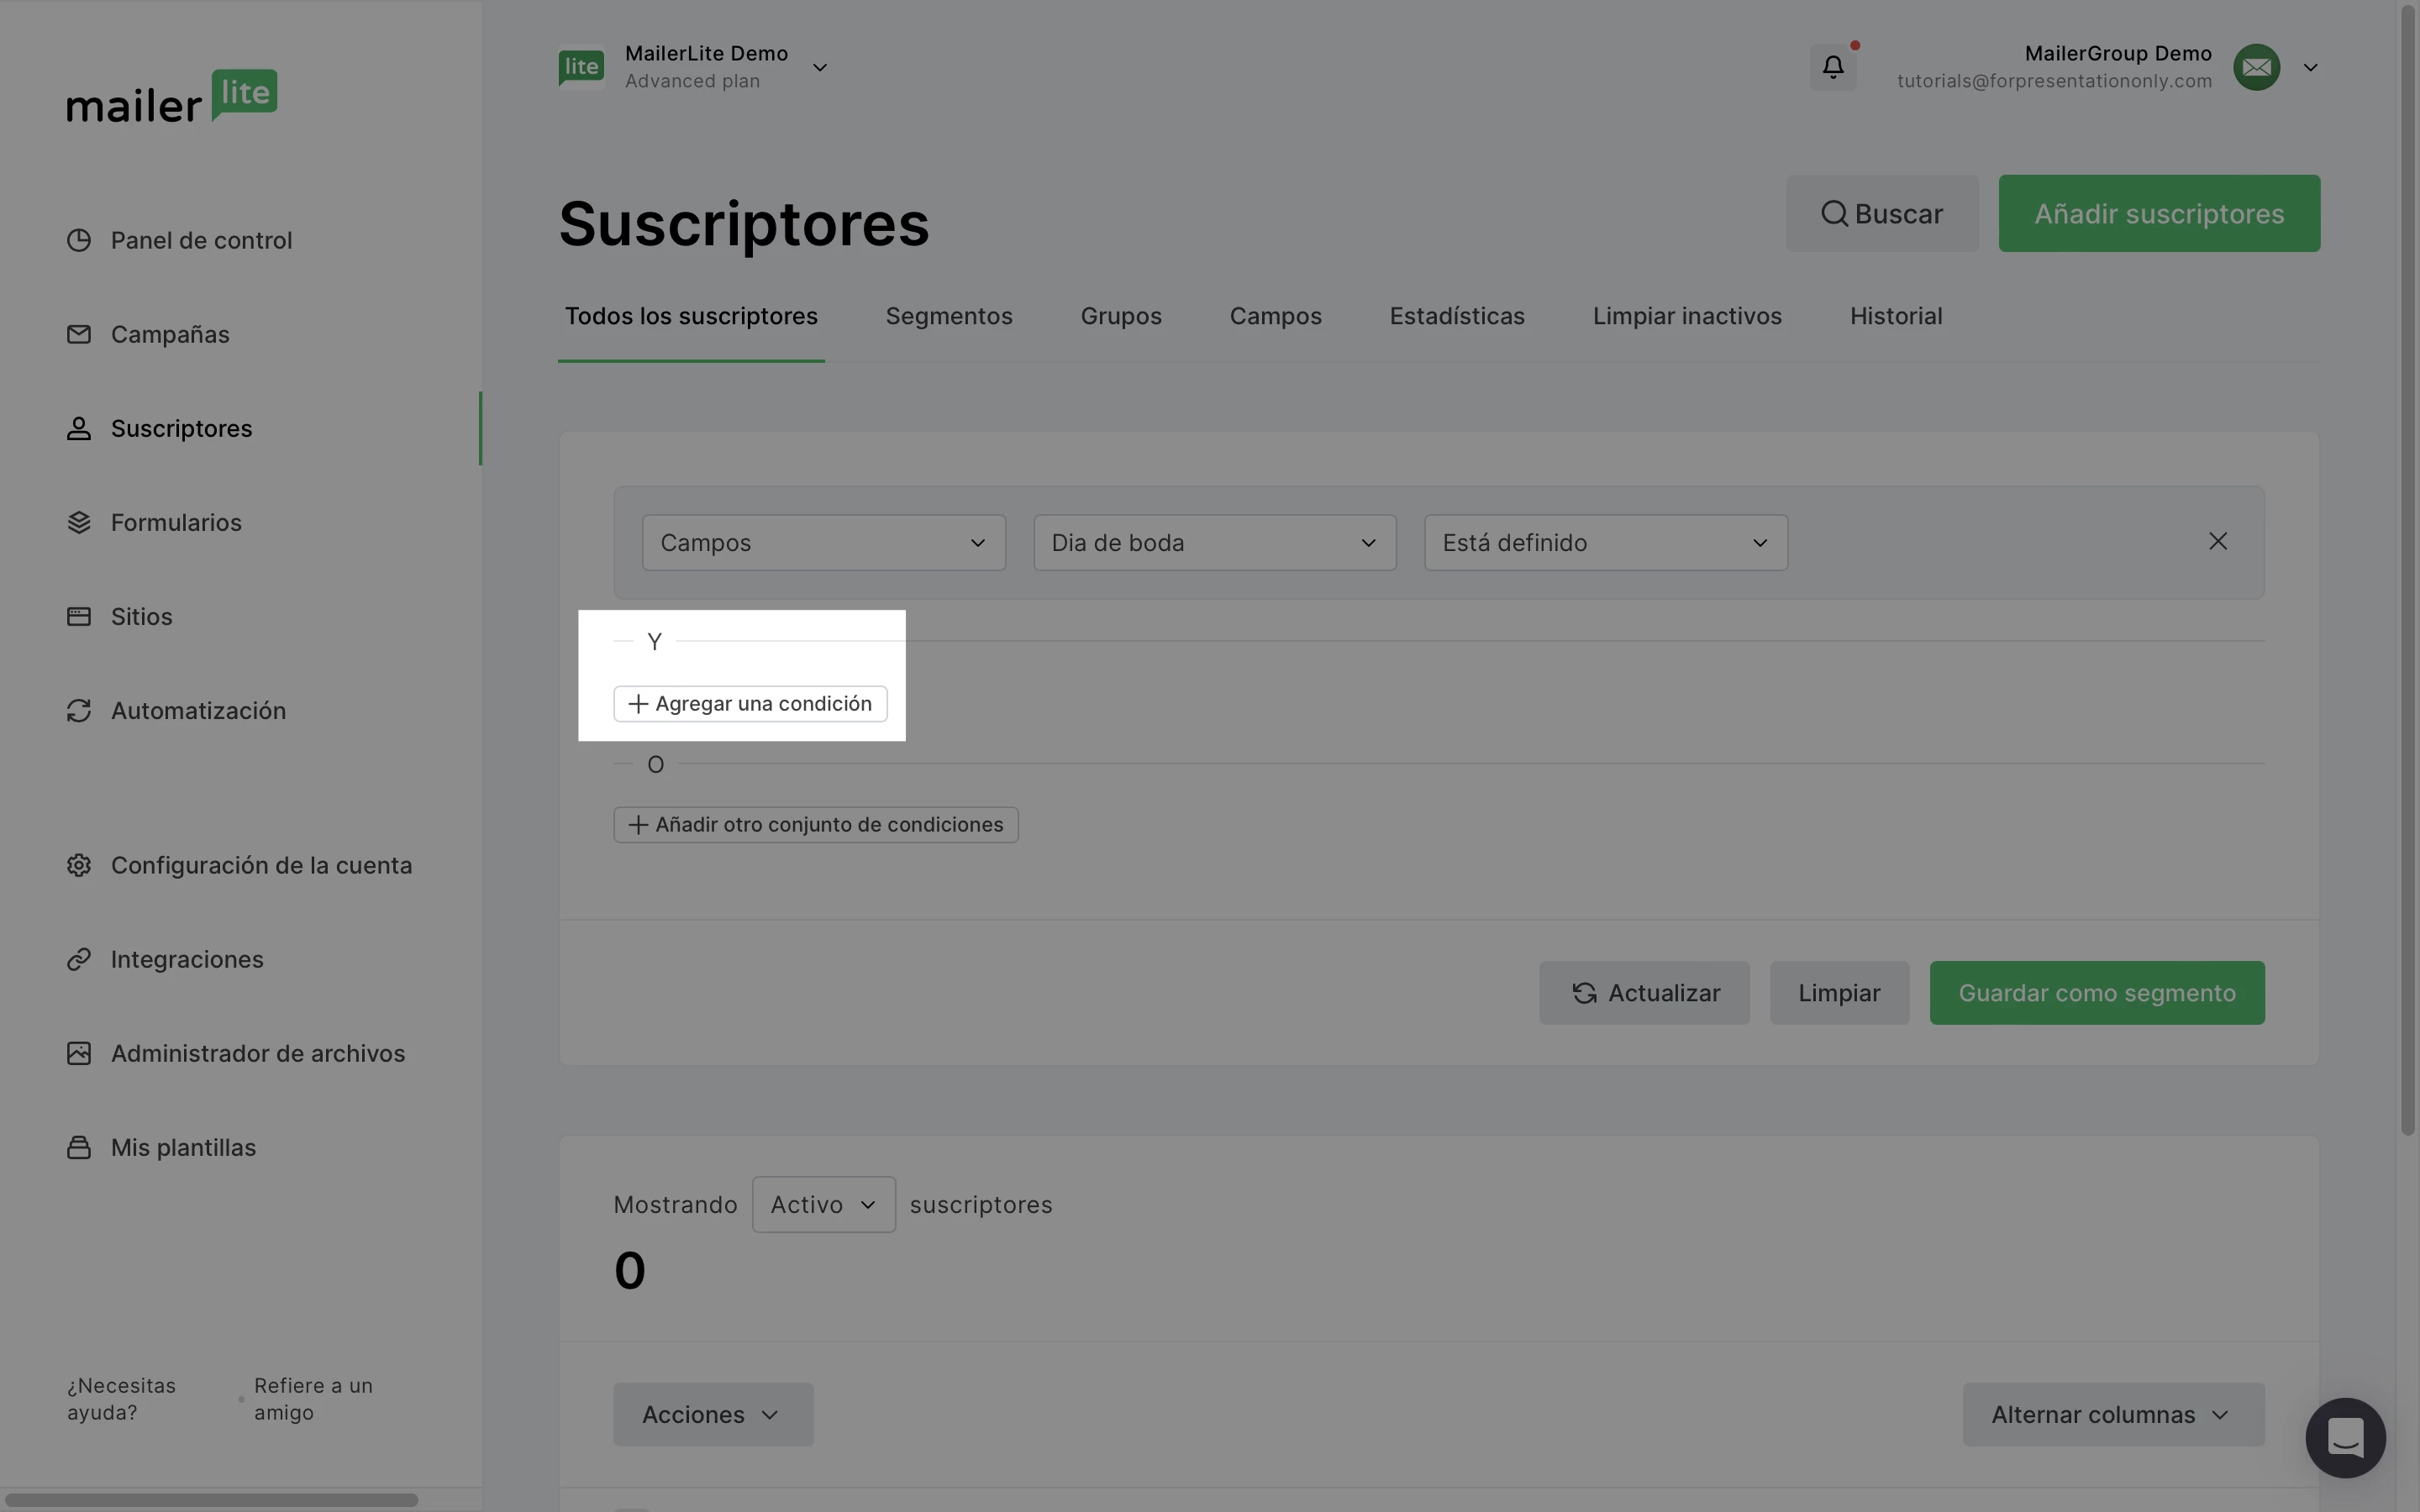Click the MailerLite logo
Image resolution: width=2420 pixels, height=1512 pixels.
172,96
